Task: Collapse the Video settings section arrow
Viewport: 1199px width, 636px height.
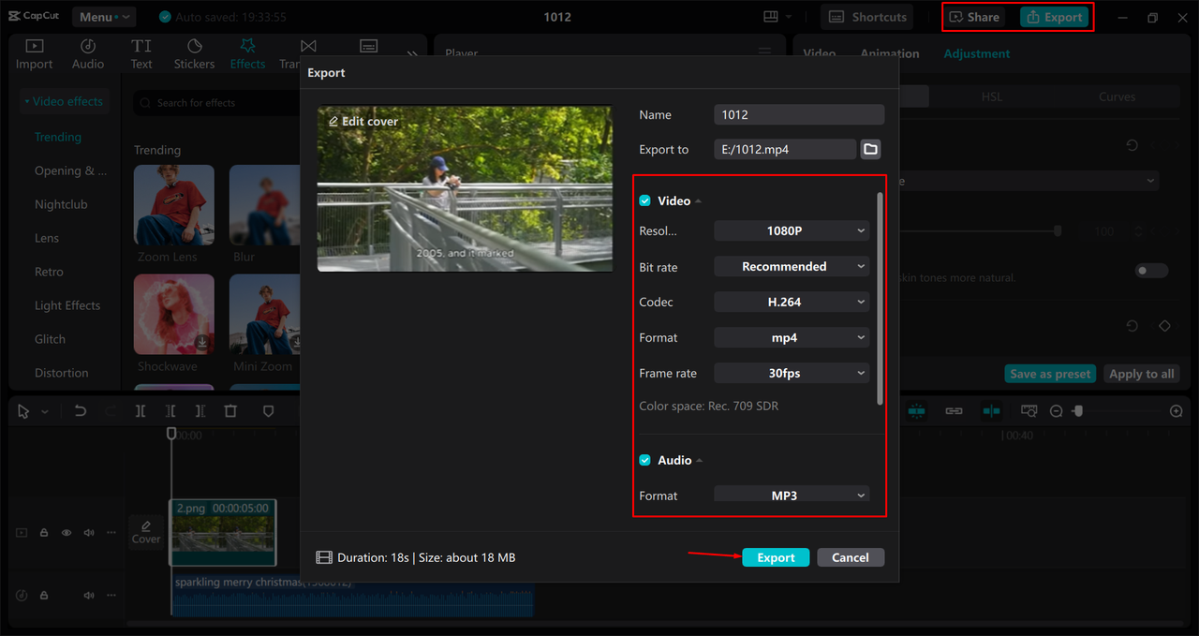Action: pyautogui.click(x=698, y=201)
